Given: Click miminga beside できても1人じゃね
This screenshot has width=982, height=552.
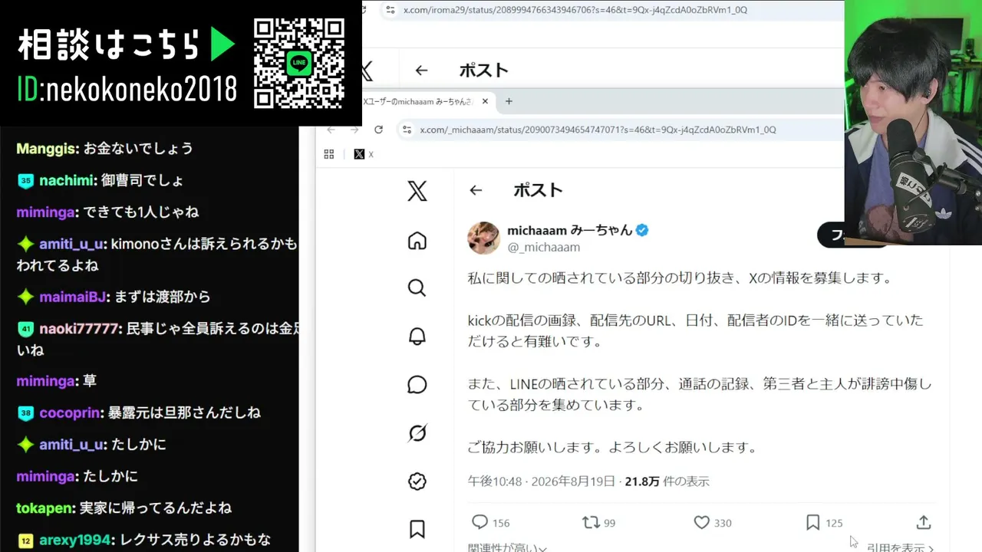Looking at the screenshot, I should [46, 212].
